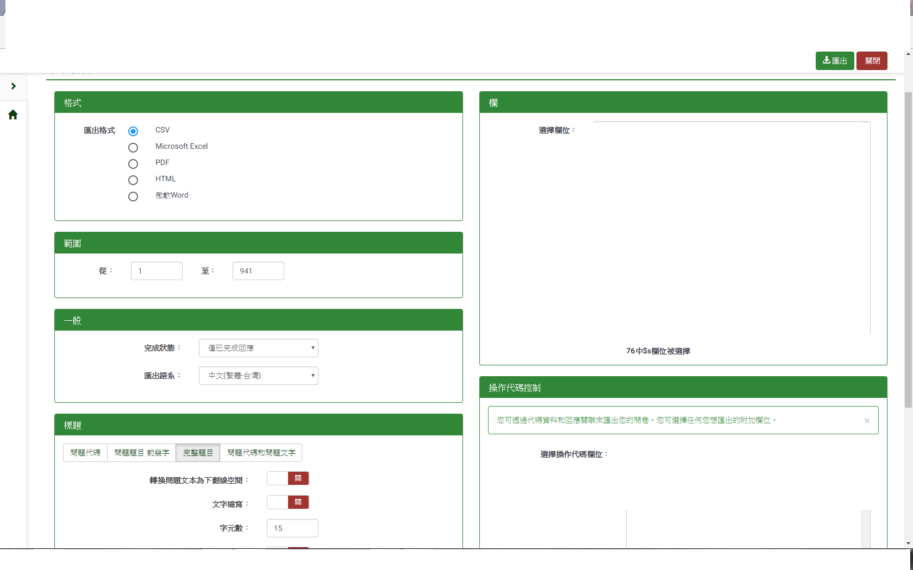Expand the sidebar with chevron arrow

click(x=13, y=86)
